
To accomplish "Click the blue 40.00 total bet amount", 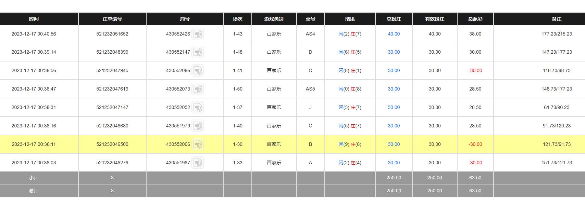I will pyautogui.click(x=394, y=34).
